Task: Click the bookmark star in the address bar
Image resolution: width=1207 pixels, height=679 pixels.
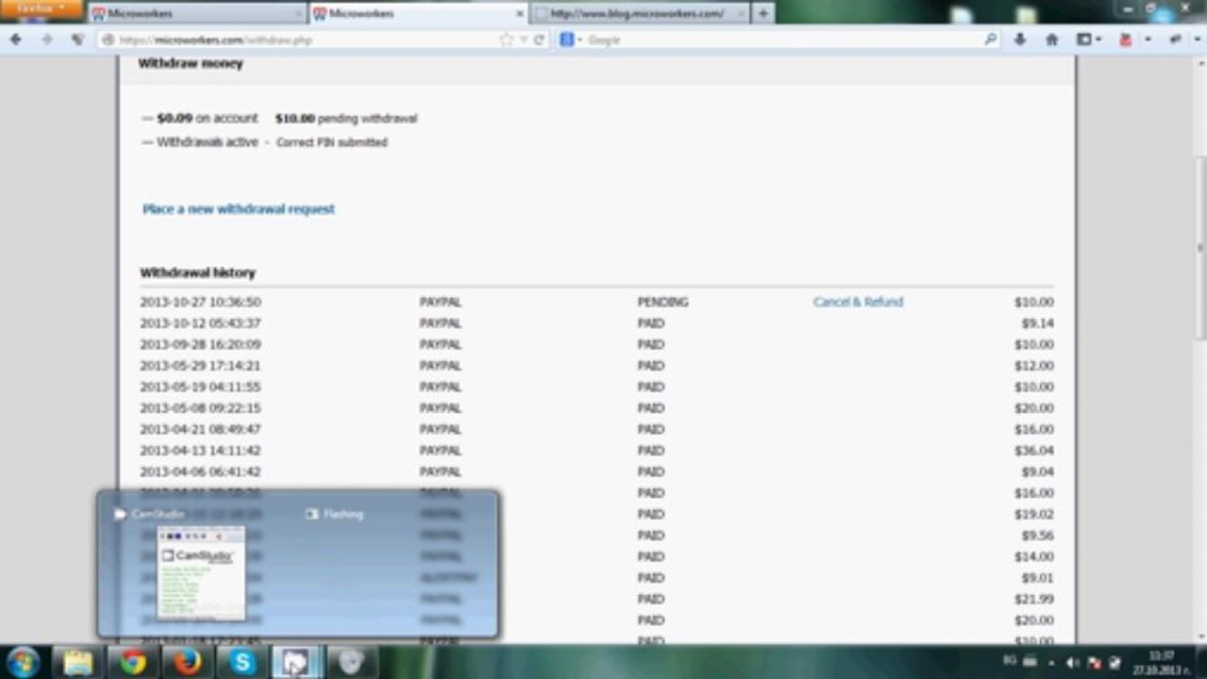Action: pos(507,40)
